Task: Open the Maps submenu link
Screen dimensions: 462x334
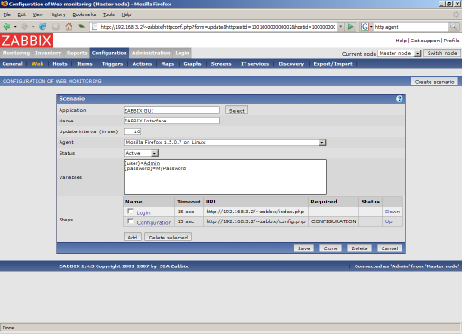Action: click(x=168, y=64)
